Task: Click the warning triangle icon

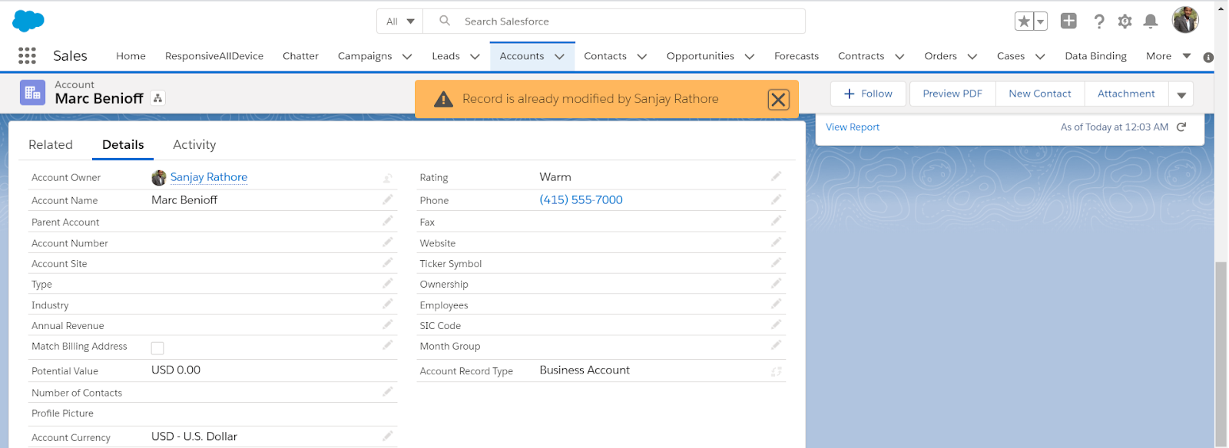Action: [x=443, y=99]
